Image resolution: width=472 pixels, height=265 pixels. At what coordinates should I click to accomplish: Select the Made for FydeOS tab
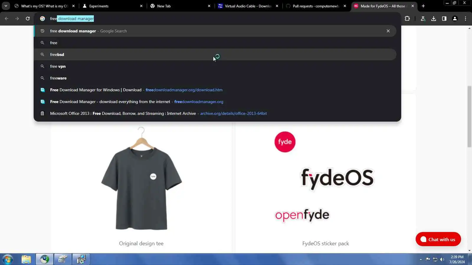383,6
